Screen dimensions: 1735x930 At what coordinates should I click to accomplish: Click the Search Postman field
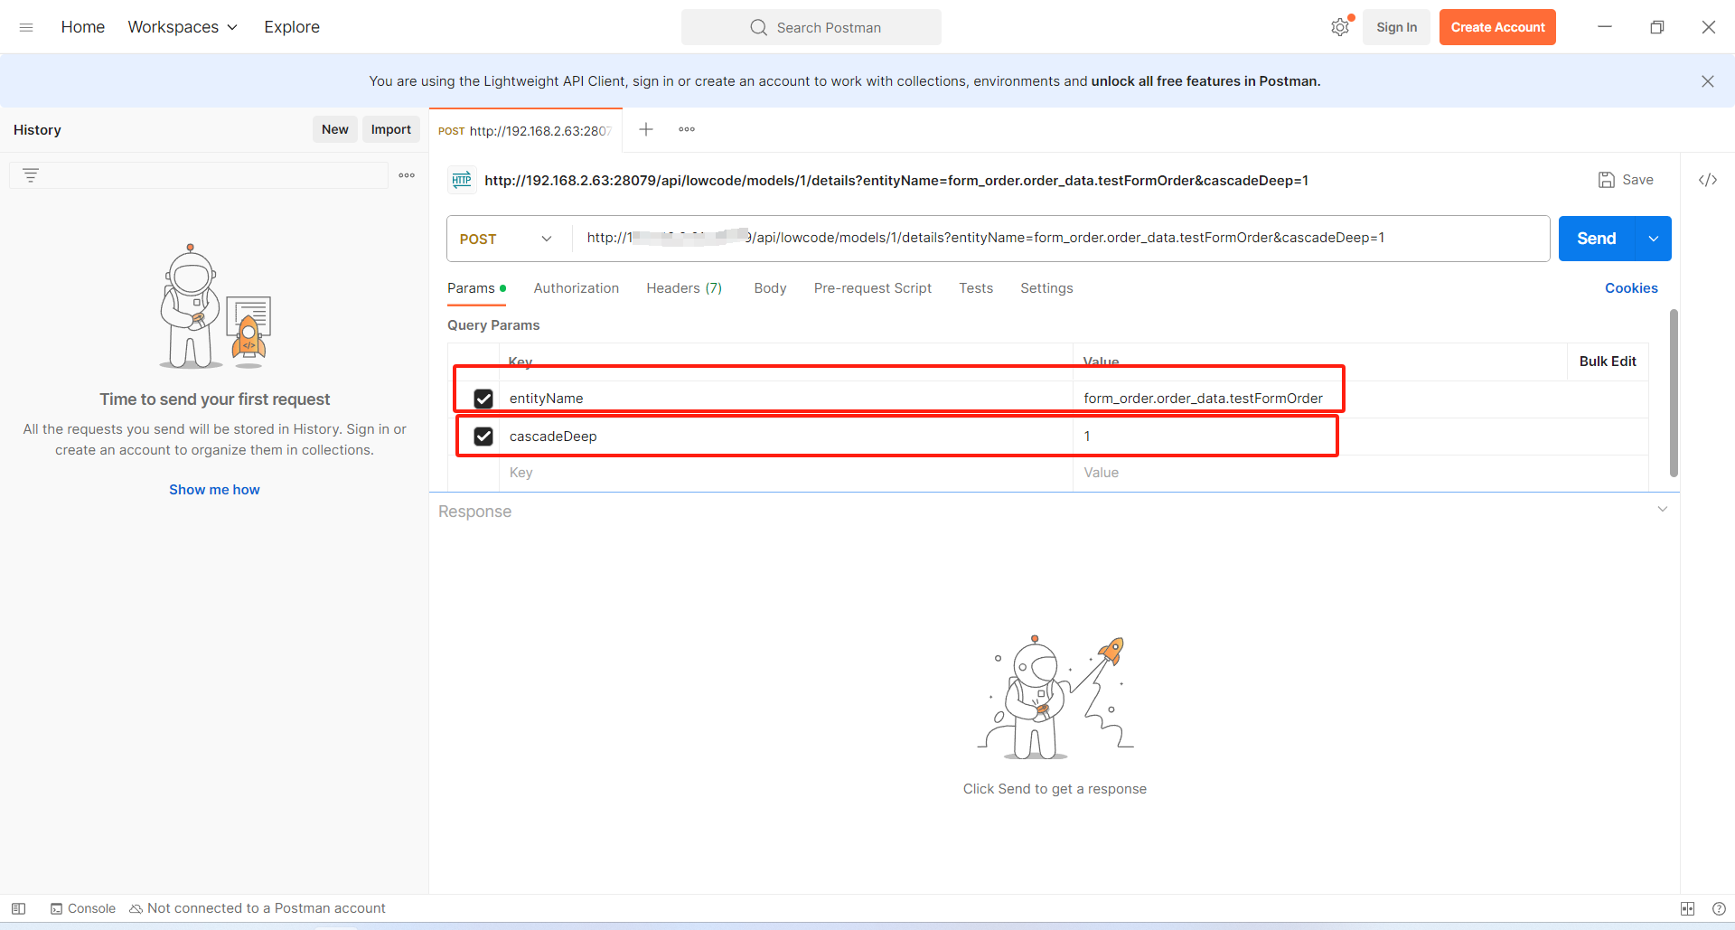click(x=811, y=27)
